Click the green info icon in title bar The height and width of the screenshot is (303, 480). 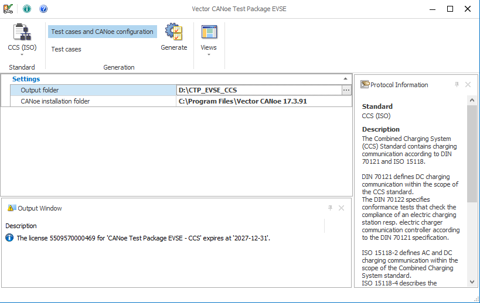point(27,9)
